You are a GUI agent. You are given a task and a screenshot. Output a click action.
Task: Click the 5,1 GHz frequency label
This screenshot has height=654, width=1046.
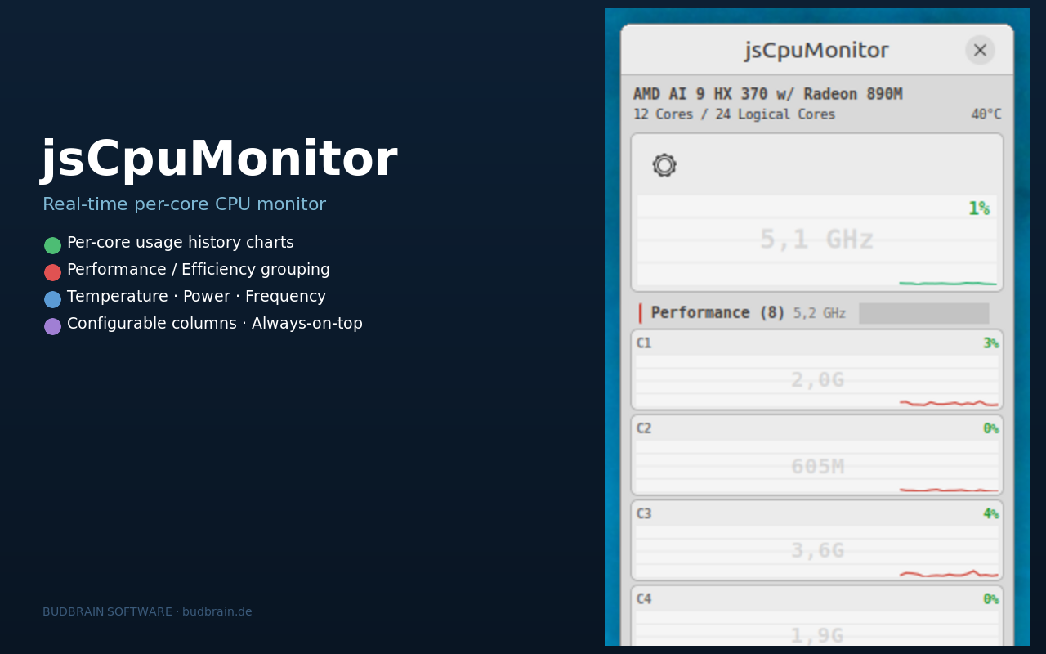click(818, 240)
